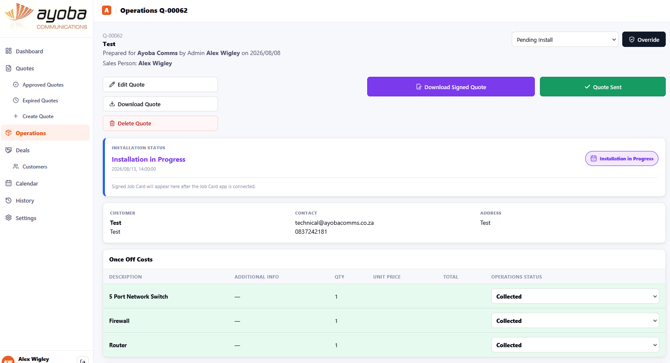
Task: Click the Calendar icon in the sidebar
Action: pos(9,183)
